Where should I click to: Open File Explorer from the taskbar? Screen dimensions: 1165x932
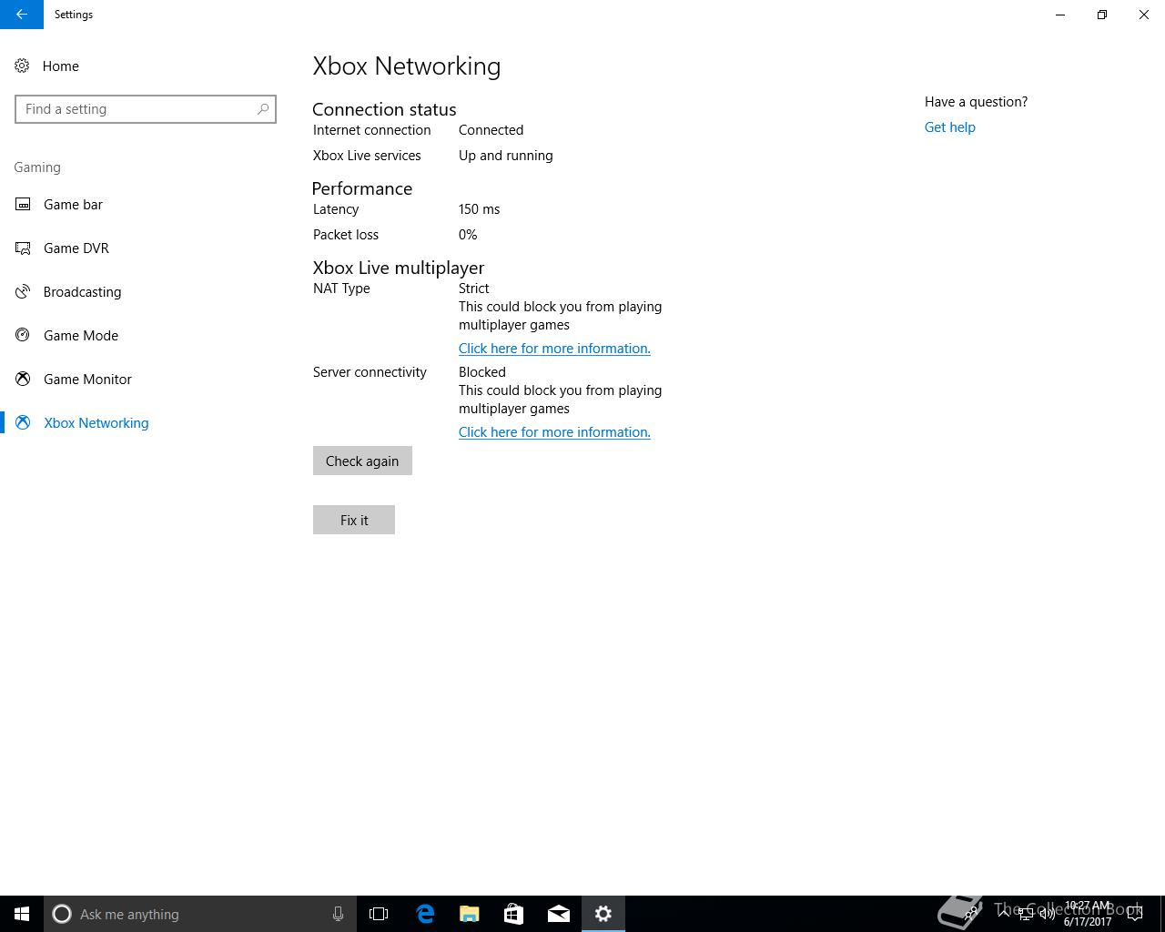(470, 914)
